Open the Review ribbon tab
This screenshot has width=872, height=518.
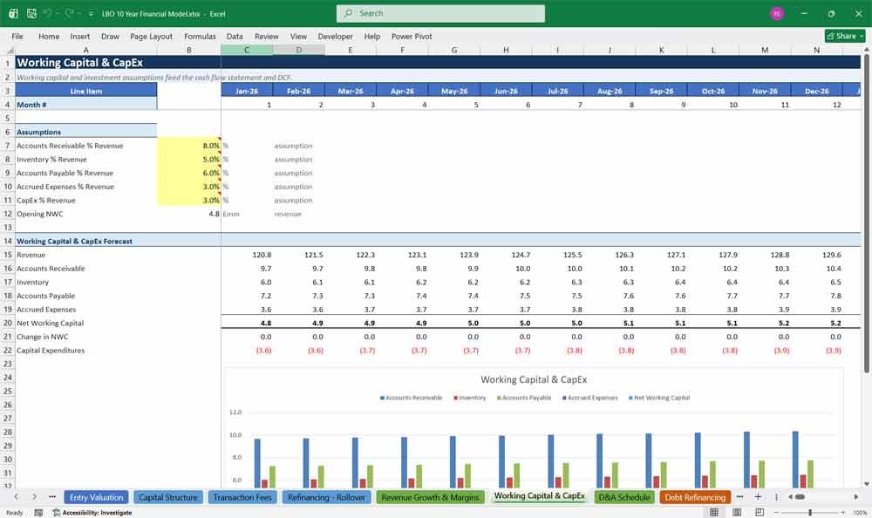(266, 36)
